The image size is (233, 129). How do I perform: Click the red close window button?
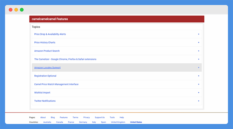click(x=10, y=10)
